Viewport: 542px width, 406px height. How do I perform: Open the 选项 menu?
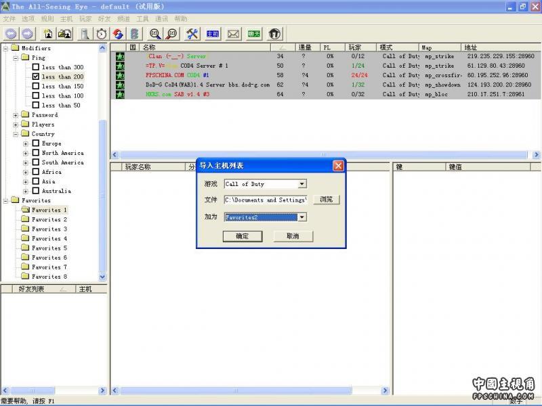[28, 19]
